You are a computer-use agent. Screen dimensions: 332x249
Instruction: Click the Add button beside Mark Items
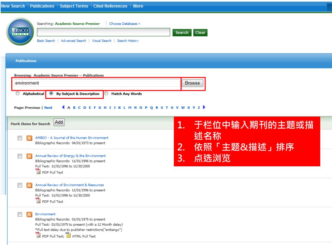59,122
